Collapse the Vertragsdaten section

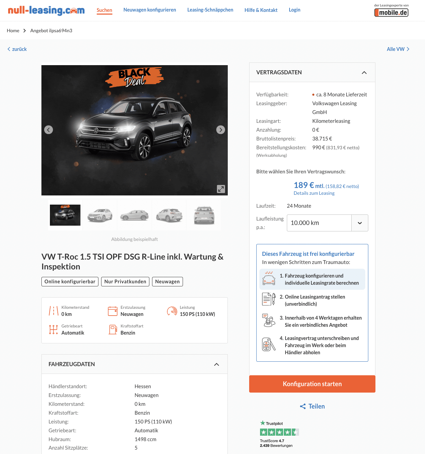tap(364, 73)
